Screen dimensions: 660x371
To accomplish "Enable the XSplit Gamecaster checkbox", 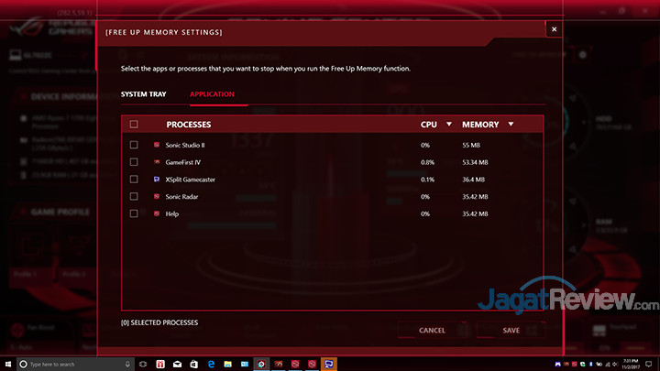I will click(x=134, y=180).
